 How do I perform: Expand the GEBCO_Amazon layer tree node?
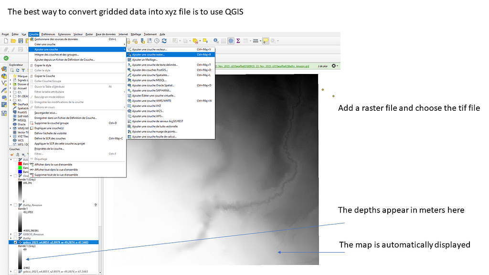point(11,234)
